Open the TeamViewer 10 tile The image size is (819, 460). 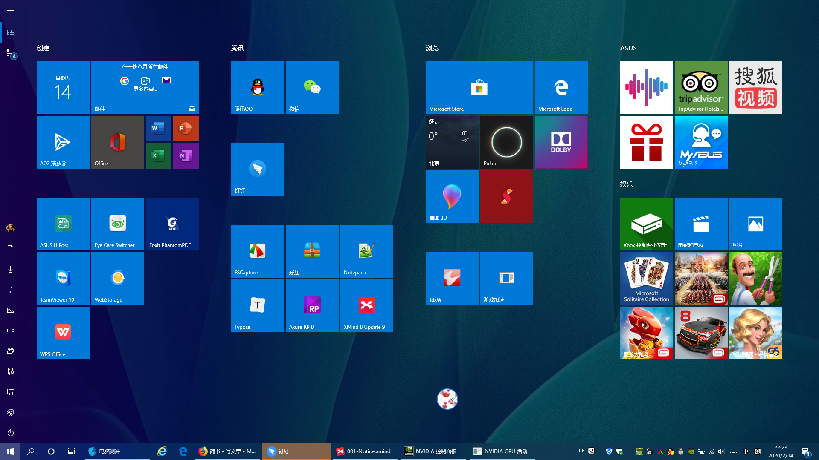[63, 278]
